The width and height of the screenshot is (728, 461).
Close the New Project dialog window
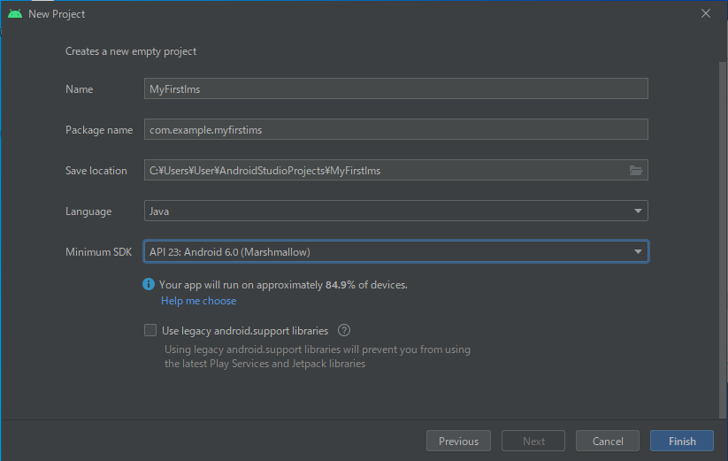point(706,13)
